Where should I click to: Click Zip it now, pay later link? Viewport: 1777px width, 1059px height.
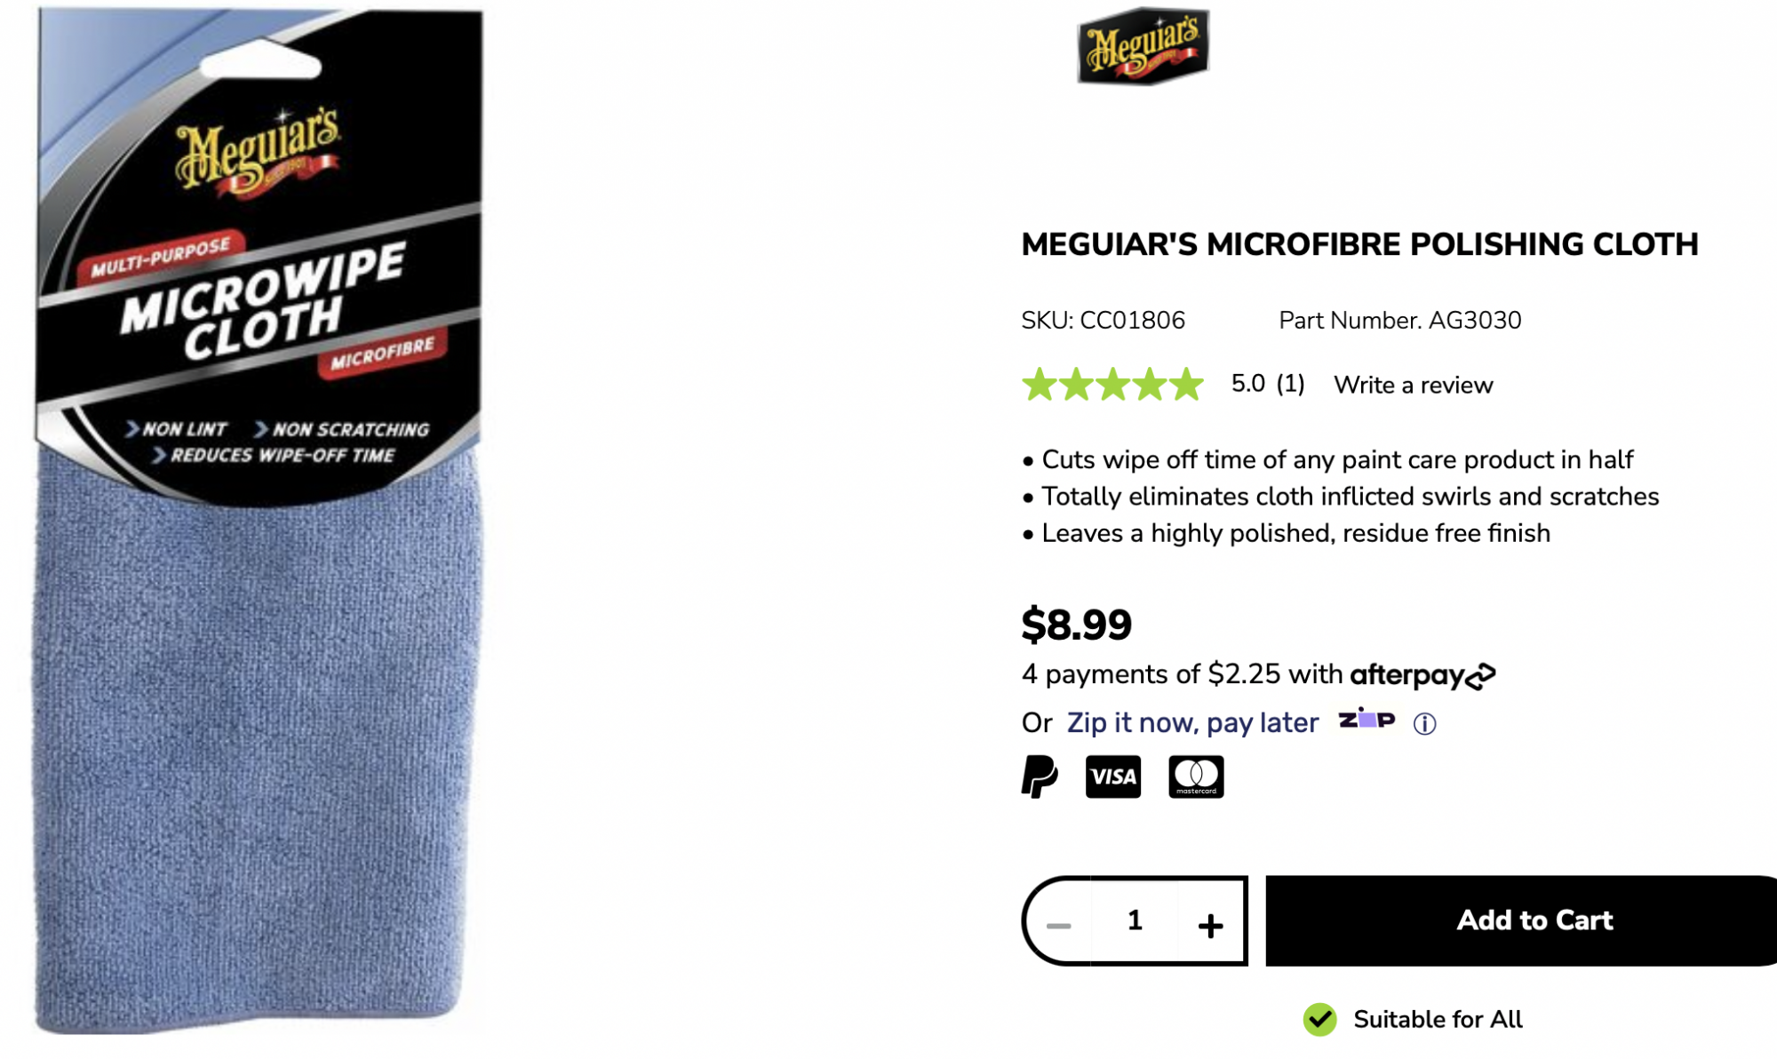[1192, 722]
